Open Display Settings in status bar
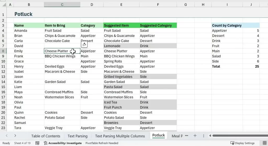This screenshot has width=268, height=146. [242, 143]
